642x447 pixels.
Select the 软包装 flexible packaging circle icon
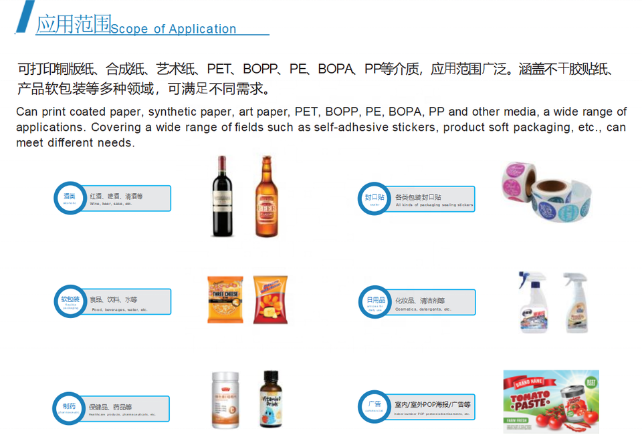tap(70, 301)
